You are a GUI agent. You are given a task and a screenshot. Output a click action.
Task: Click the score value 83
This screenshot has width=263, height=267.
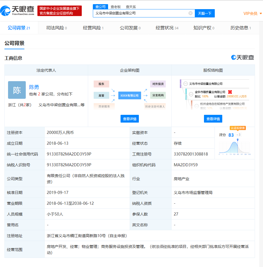(231, 135)
